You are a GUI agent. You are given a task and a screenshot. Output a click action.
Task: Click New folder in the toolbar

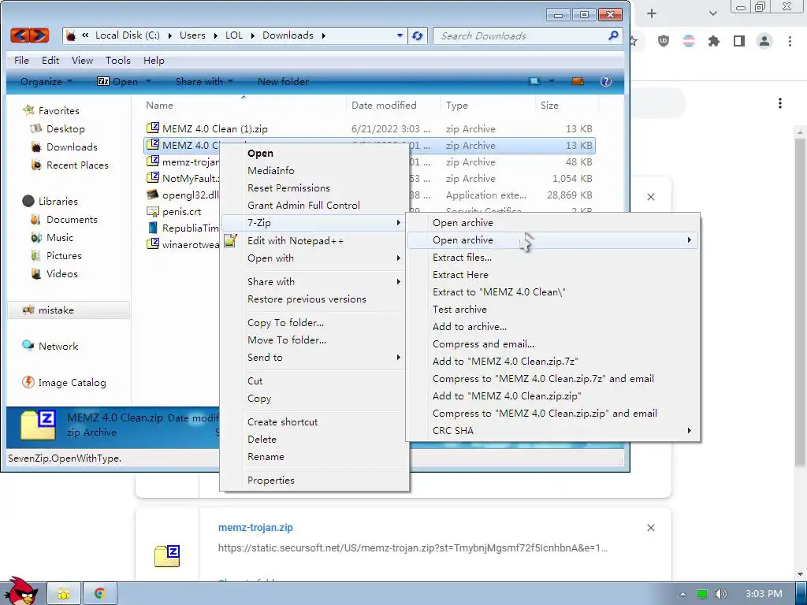pyautogui.click(x=283, y=81)
